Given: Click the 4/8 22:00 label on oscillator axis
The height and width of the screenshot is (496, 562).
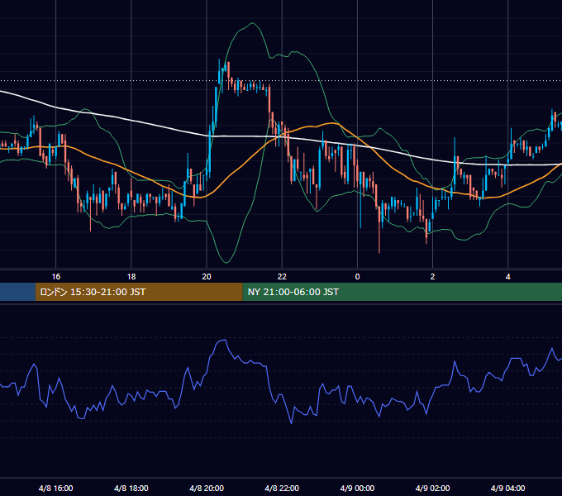Looking at the screenshot, I should 282,488.
